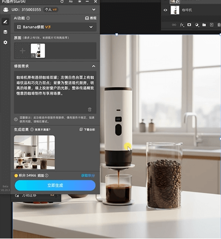
Task: Click the user account avatar icon
Action: (x=6, y=10)
